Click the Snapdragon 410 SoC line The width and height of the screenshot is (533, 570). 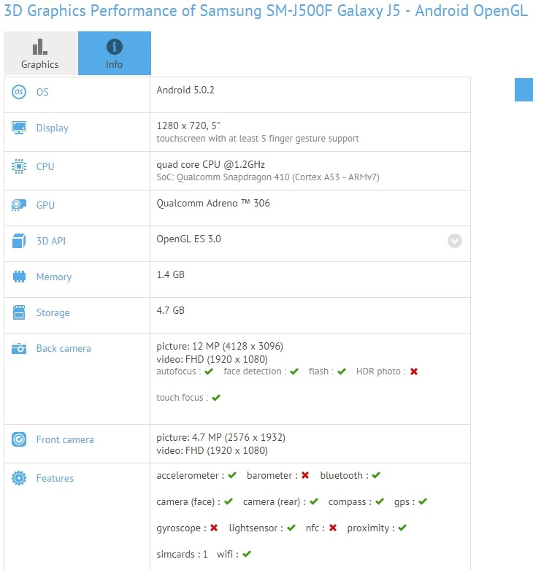(x=268, y=177)
